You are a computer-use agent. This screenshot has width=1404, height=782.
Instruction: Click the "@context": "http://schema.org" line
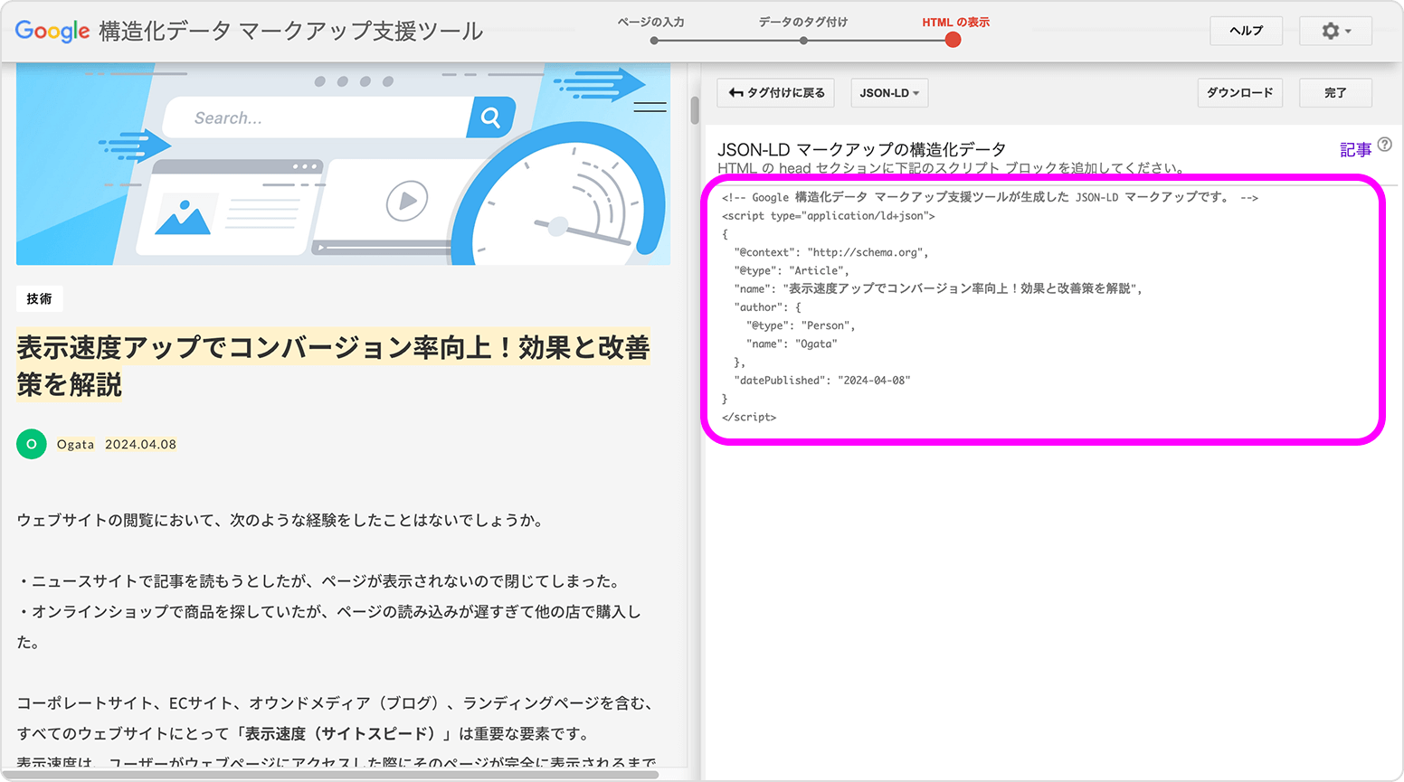click(x=831, y=252)
